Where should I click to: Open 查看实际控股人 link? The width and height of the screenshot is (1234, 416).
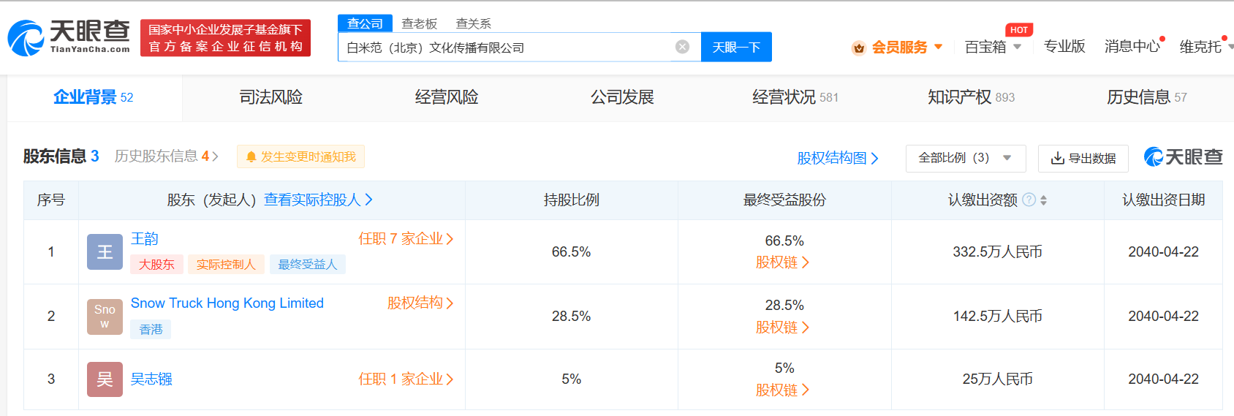pyautogui.click(x=319, y=200)
